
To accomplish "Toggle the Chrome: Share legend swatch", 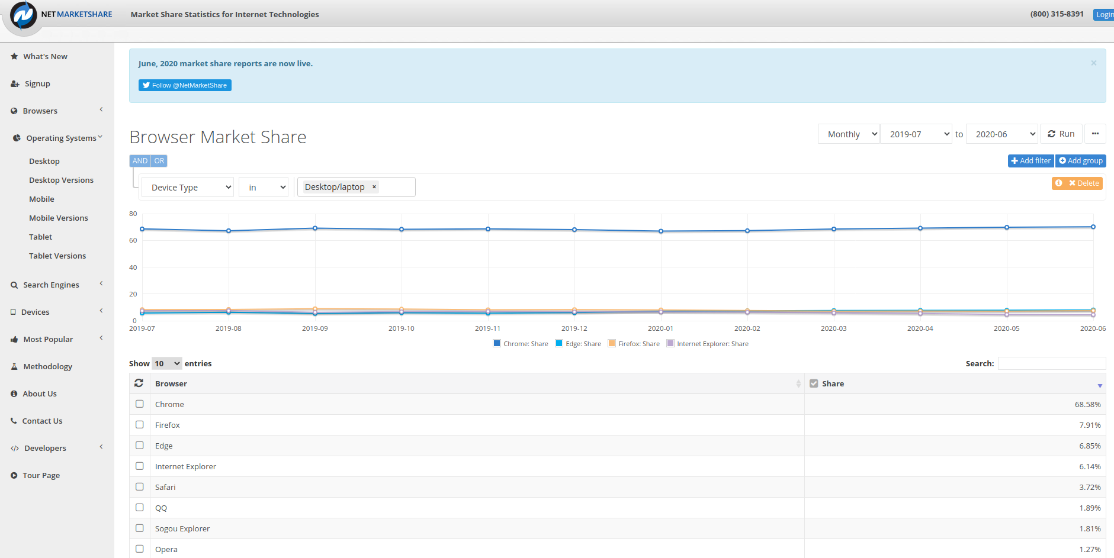I will click(497, 344).
